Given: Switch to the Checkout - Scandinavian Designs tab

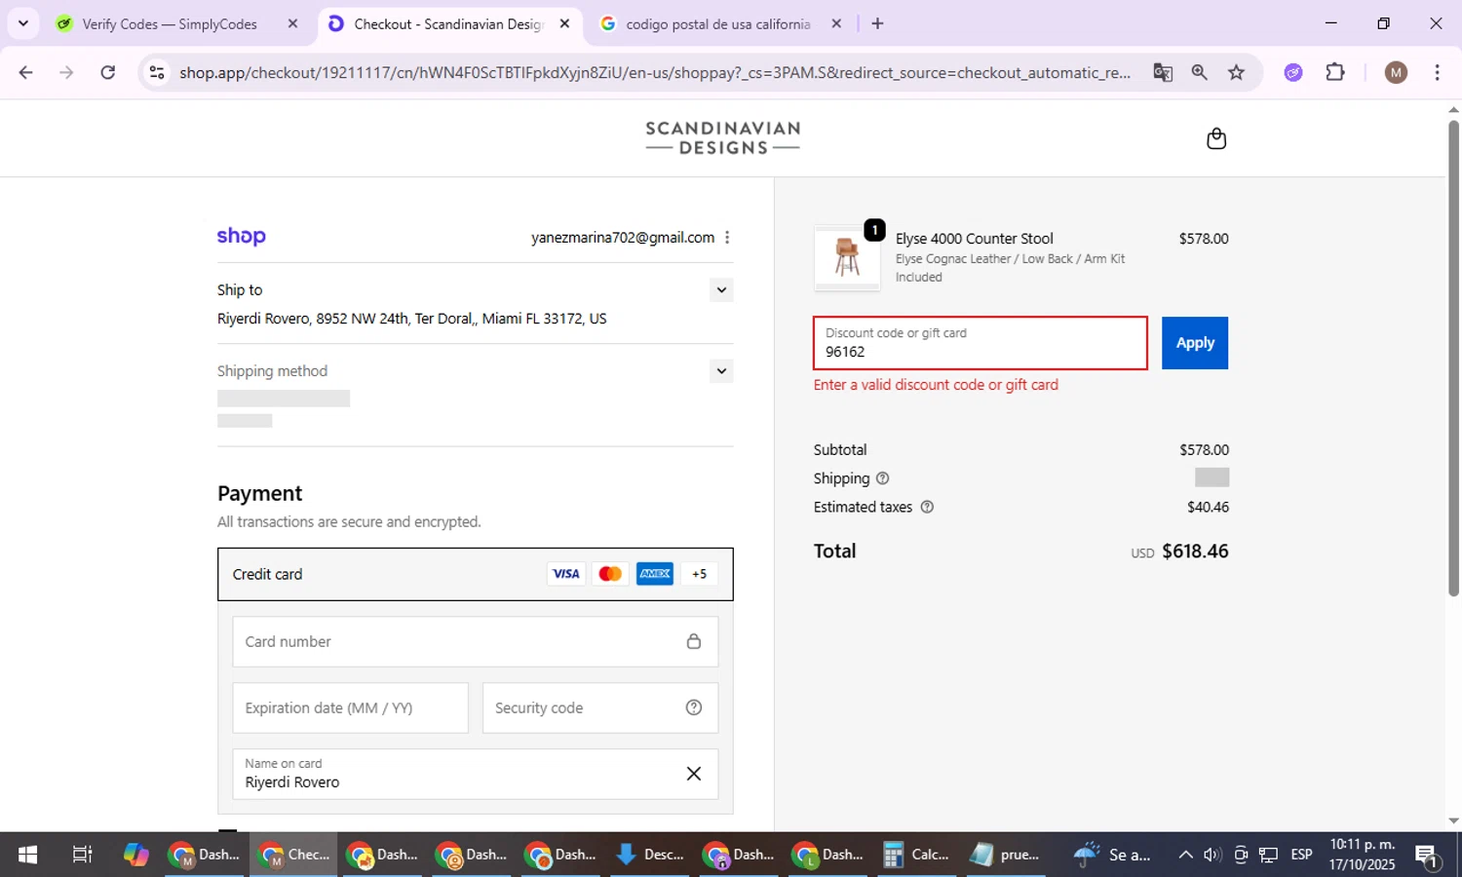Looking at the screenshot, I should tap(448, 24).
